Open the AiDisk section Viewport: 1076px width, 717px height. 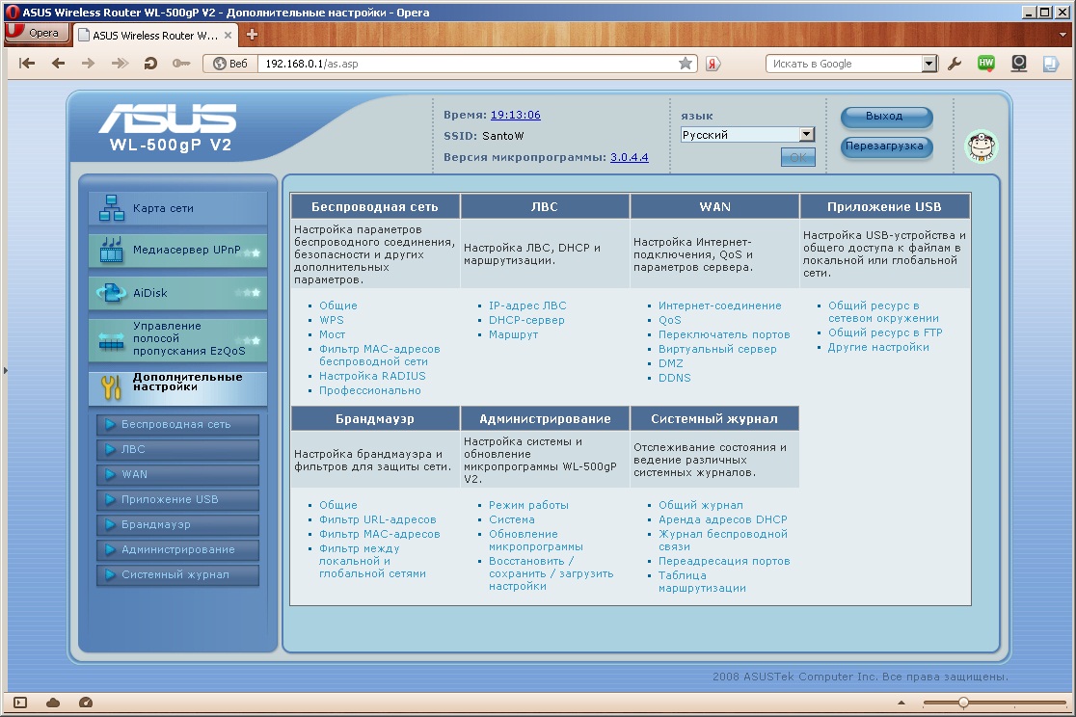pos(177,293)
